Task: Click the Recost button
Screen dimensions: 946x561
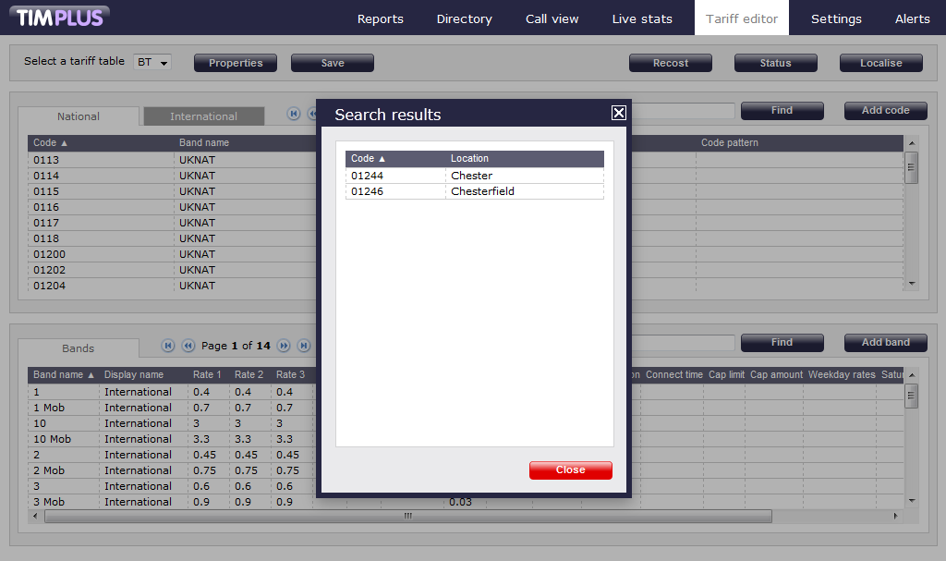Action: point(670,63)
